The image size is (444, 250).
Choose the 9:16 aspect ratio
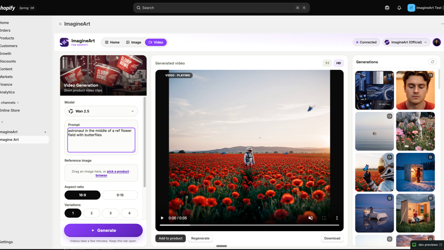pos(120,195)
